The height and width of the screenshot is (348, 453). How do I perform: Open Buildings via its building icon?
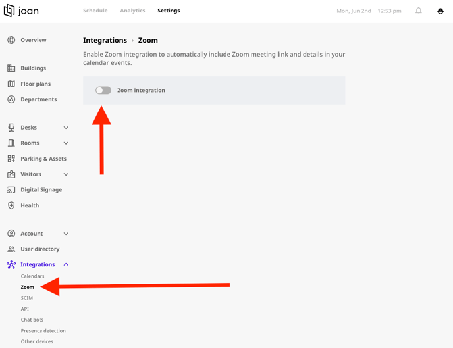11,68
